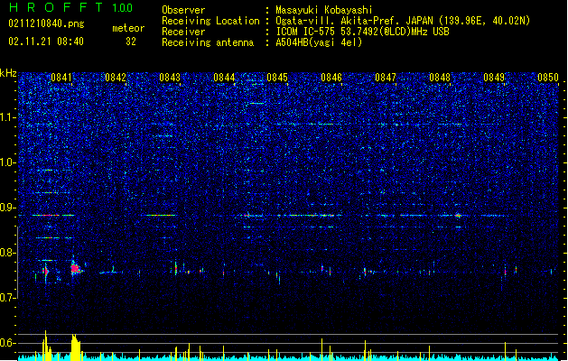Click the meteor count value 32

coord(131,42)
